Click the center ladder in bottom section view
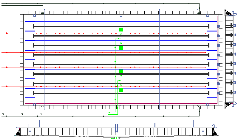 (116, 130)
